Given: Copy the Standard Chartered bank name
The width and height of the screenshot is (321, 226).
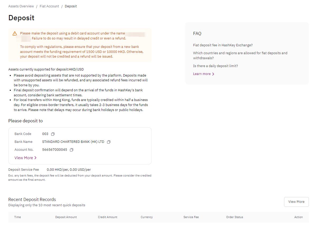Looking at the screenshot, I should point(109,142).
